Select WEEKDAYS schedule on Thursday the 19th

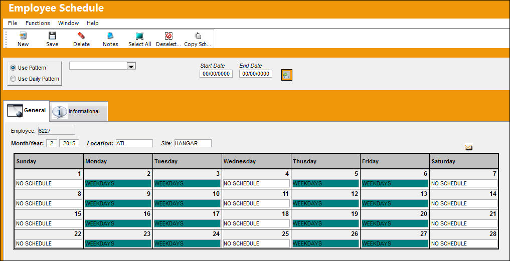click(x=325, y=223)
